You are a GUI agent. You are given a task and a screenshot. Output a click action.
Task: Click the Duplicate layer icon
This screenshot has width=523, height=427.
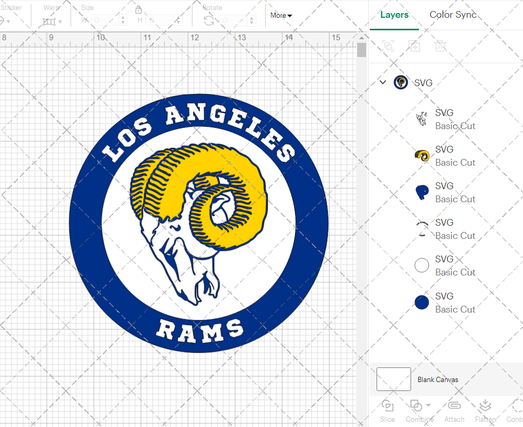pos(414,46)
